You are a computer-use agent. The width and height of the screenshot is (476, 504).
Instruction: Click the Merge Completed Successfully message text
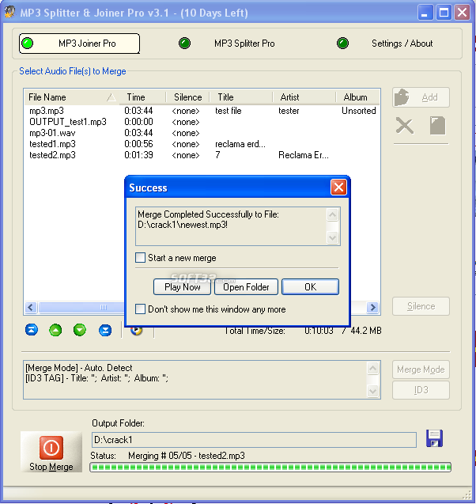208,219
